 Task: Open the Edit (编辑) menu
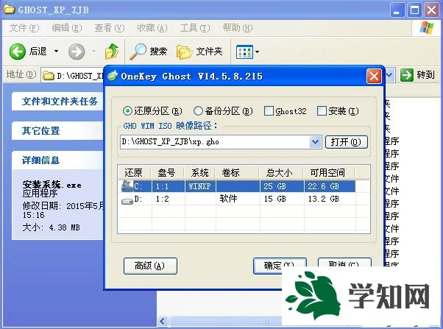[67, 28]
